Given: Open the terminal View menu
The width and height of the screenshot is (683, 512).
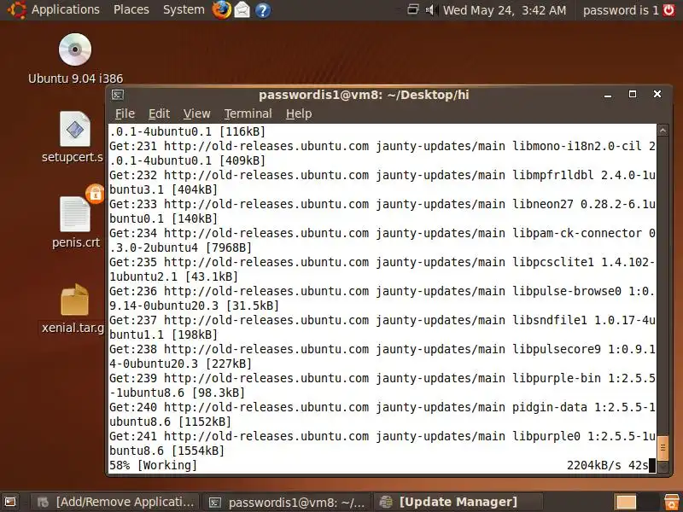Looking at the screenshot, I should pyautogui.click(x=196, y=113).
